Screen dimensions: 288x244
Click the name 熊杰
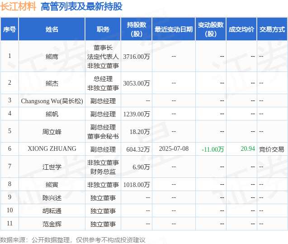click(52, 83)
